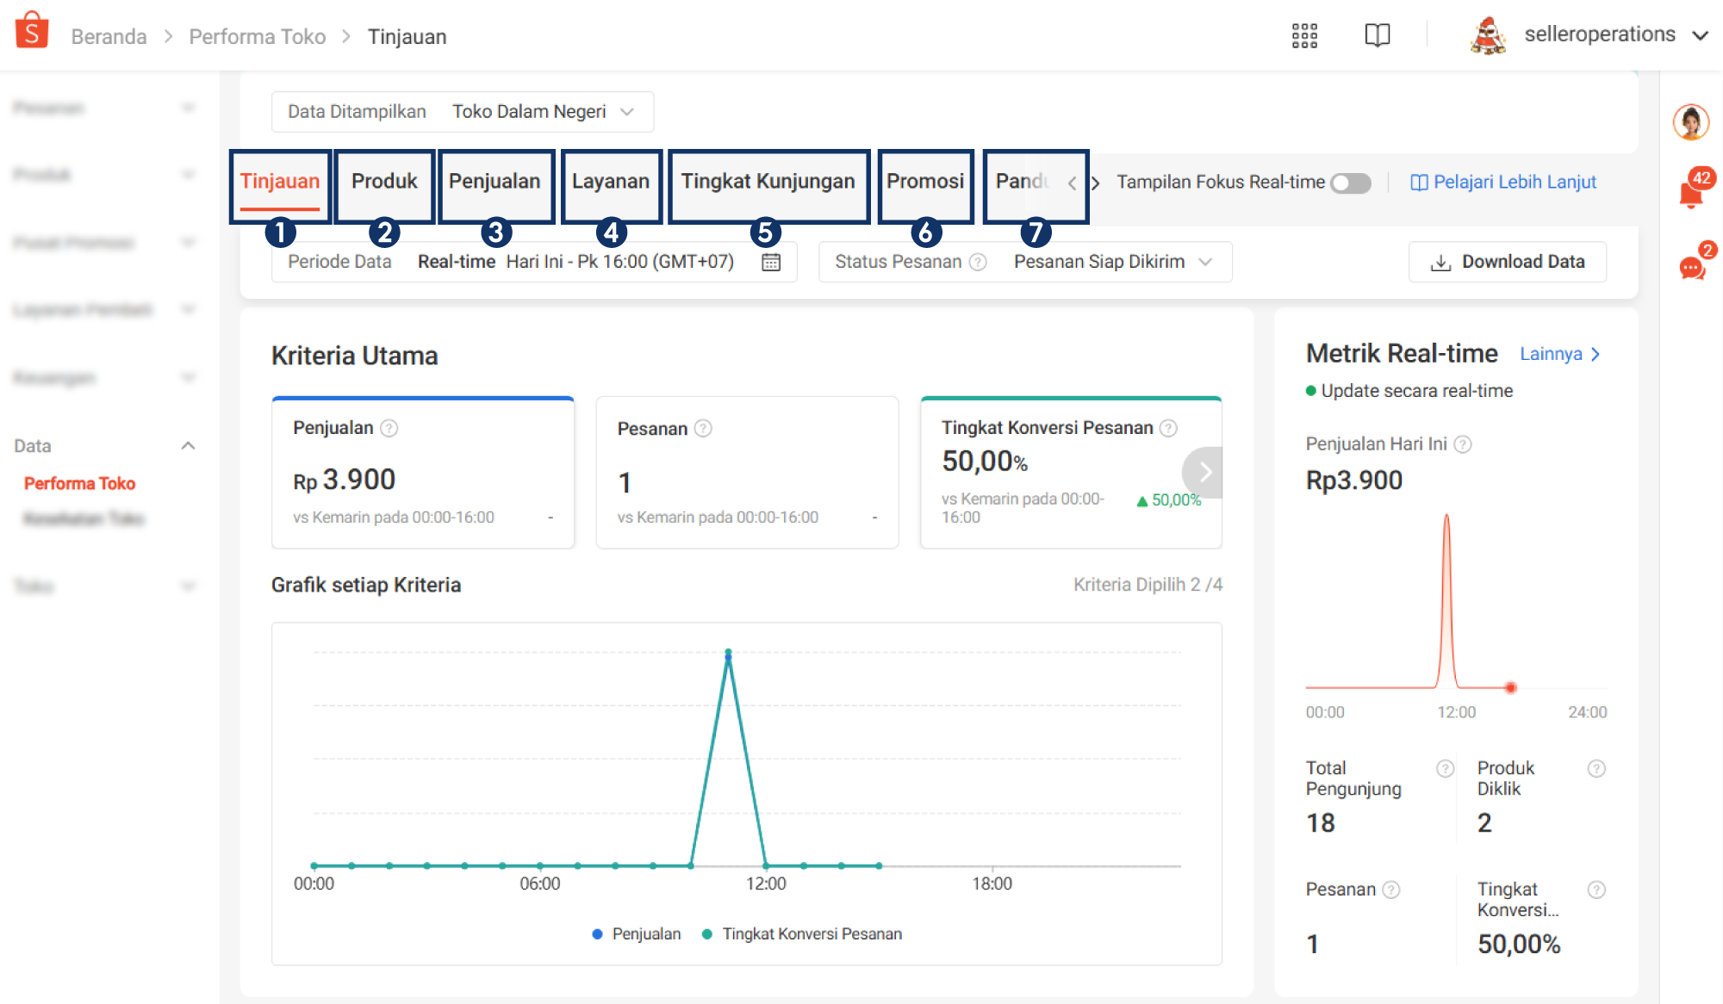Click the notification bell with 42 badge
Image resolution: width=1723 pixels, height=1004 pixels.
point(1692,193)
